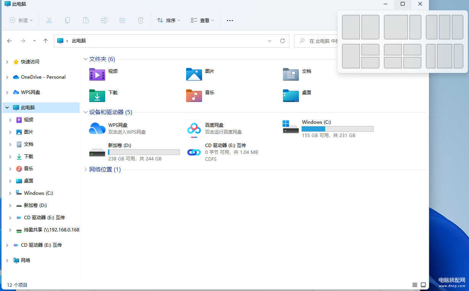
Task: Select the 新加卷 (D:) drive icon
Action: (x=97, y=152)
